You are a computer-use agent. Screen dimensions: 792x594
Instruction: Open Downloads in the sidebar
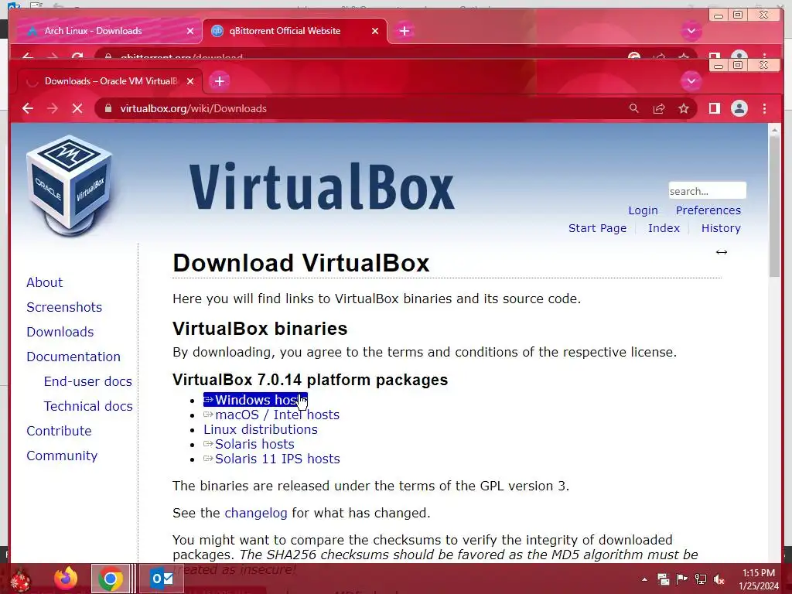(60, 332)
